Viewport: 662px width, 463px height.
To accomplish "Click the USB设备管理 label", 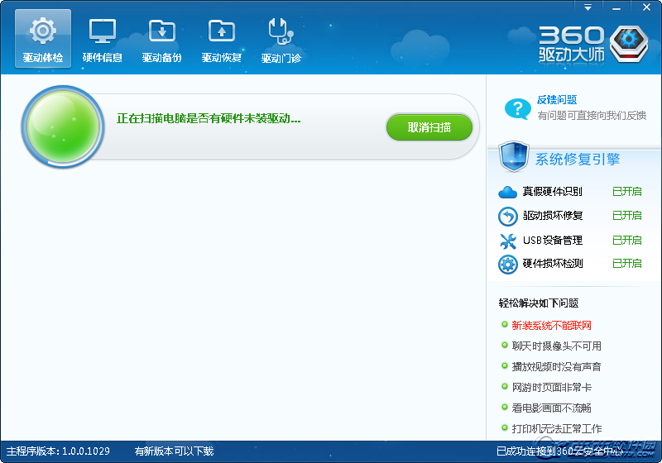I will point(552,241).
